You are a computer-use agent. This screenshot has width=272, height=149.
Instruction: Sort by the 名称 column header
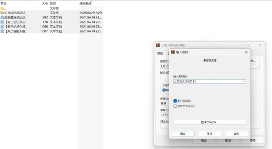(3, 3)
